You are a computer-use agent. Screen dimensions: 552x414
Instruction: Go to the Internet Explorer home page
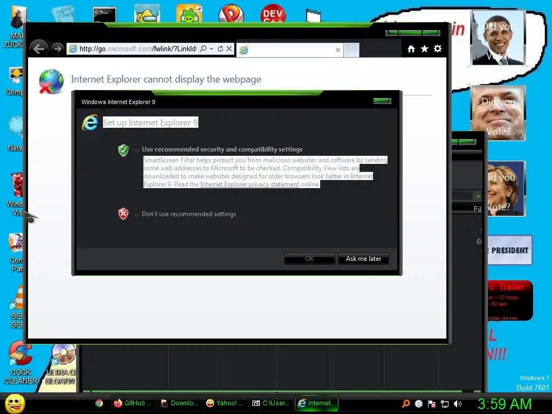click(x=411, y=49)
